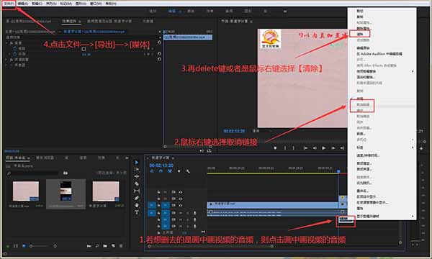Choose Clear in the context menu
The height and width of the screenshot is (259, 432).
pyautogui.click(x=360, y=34)
